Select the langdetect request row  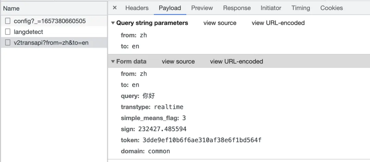pos(28,32)
